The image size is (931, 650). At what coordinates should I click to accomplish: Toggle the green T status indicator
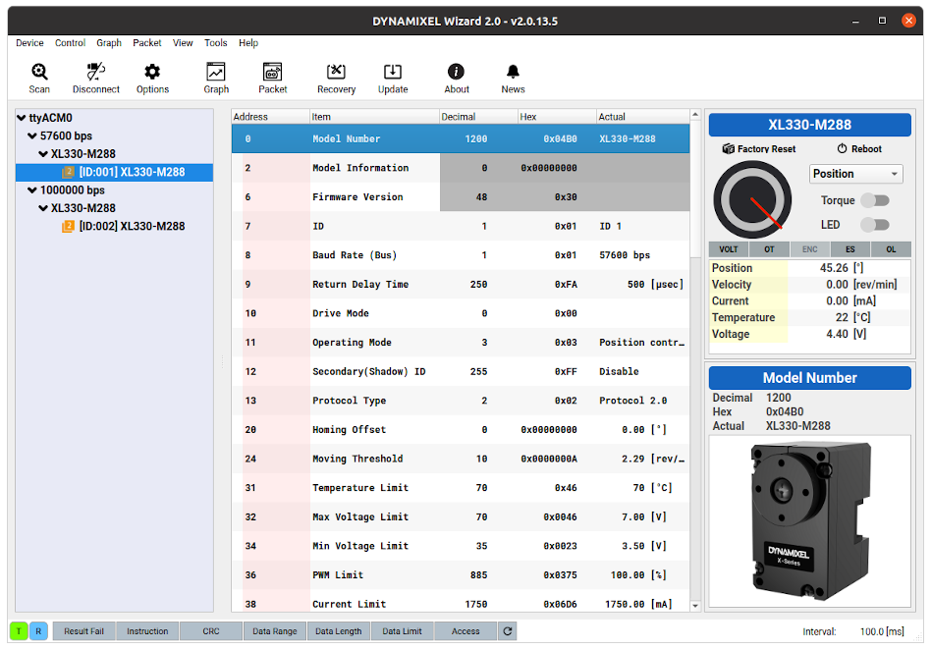[19, 631]
